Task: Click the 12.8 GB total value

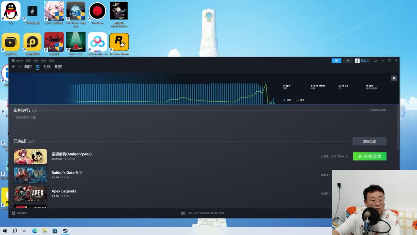Action: [343, 86]
